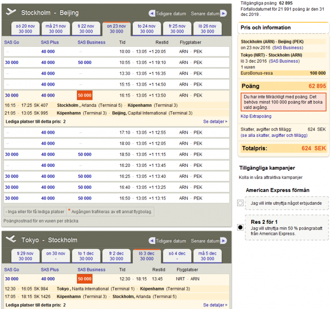Image resolution: width=331 pixels, height=309 pixels.
Task: Switch to the 'fr 25 nov' date tab
Action: 177,29
